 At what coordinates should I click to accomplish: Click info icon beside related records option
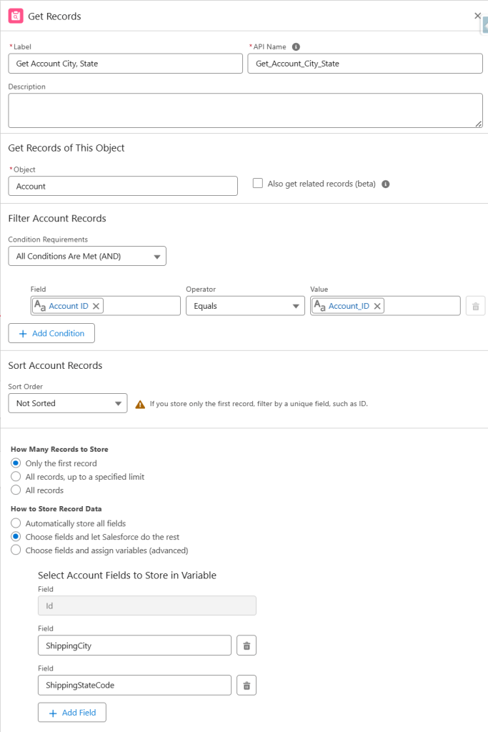coord(385,184)
